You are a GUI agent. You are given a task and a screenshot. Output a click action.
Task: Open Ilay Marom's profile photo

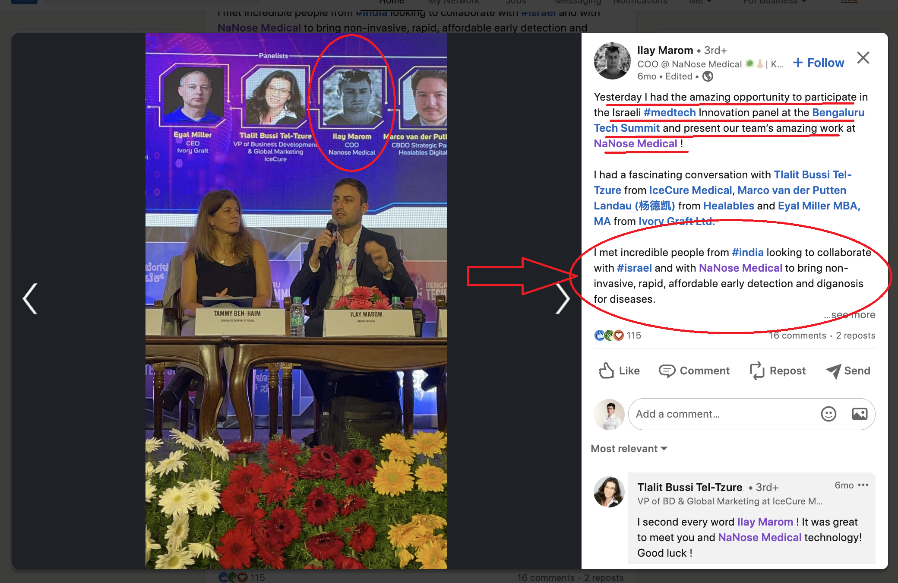(x=612, y=61)
